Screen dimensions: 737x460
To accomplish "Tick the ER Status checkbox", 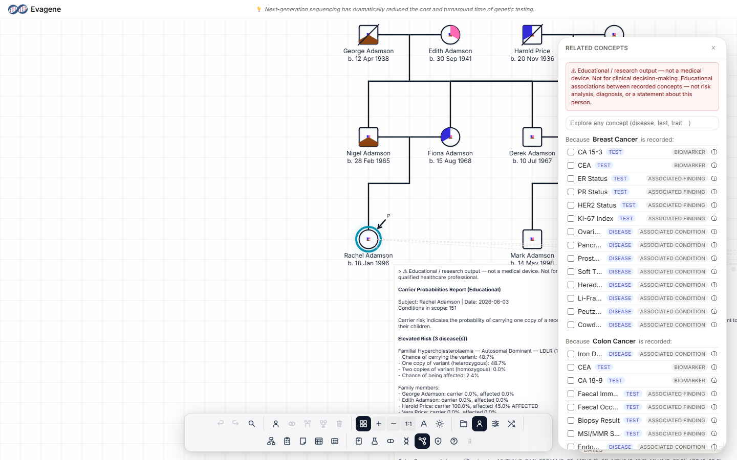I will point(571,178).
